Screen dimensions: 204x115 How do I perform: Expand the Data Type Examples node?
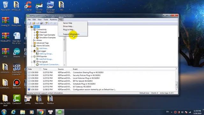(35, 35)
